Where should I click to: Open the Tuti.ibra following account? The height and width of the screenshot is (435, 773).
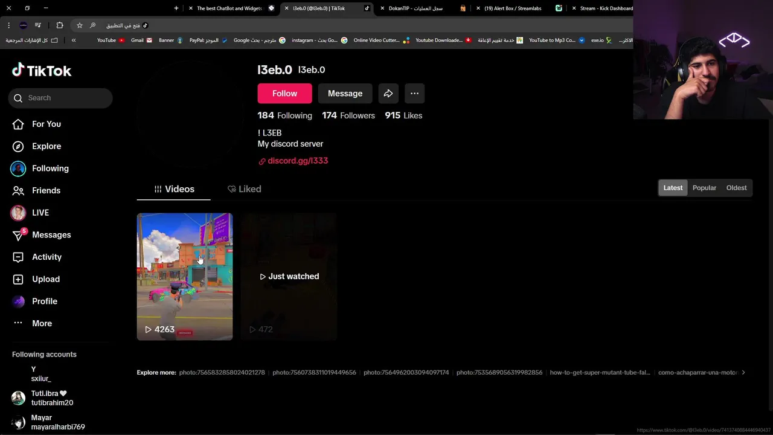[43, 398]
